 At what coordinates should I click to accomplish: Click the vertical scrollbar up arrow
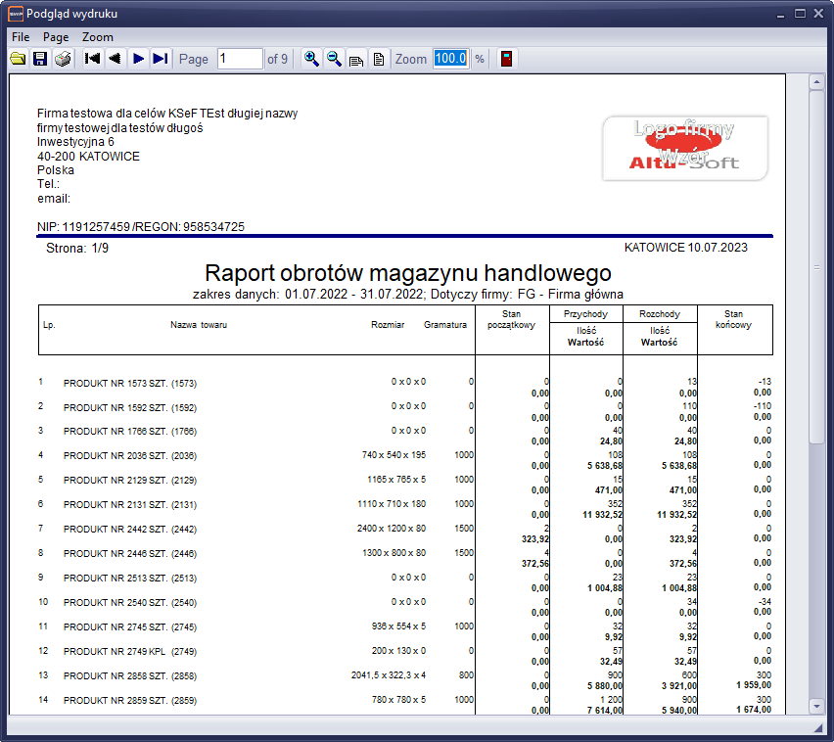click(x=816, y=83)
